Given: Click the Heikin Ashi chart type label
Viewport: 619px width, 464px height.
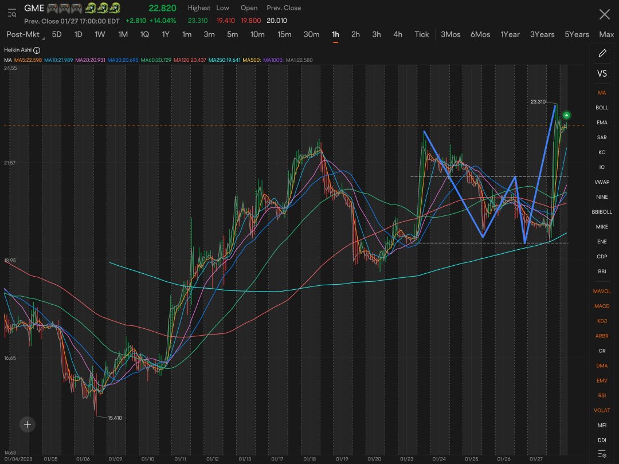Looking at the screenshot, I should pyautogui.click(x=18, y=50).
